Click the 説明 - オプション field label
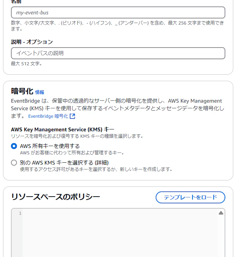This screenshot has height=257, width=234. (x=32, y=42)
